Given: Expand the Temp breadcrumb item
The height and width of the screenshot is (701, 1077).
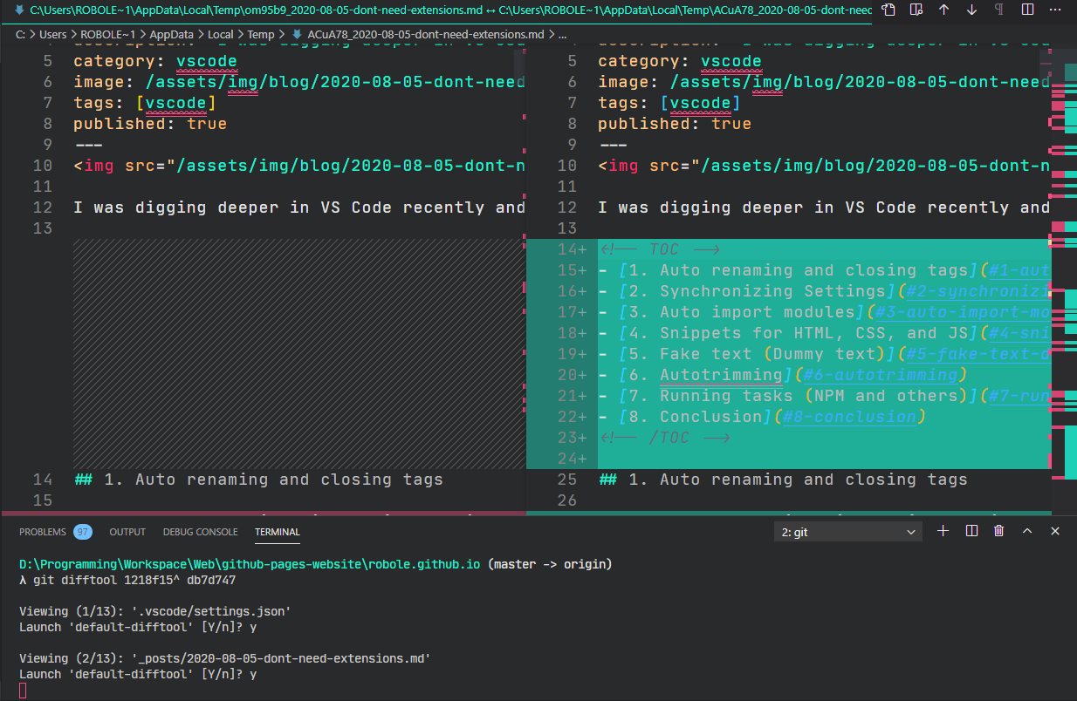Looking at the screenshot, I should click(x=259, y=34).
